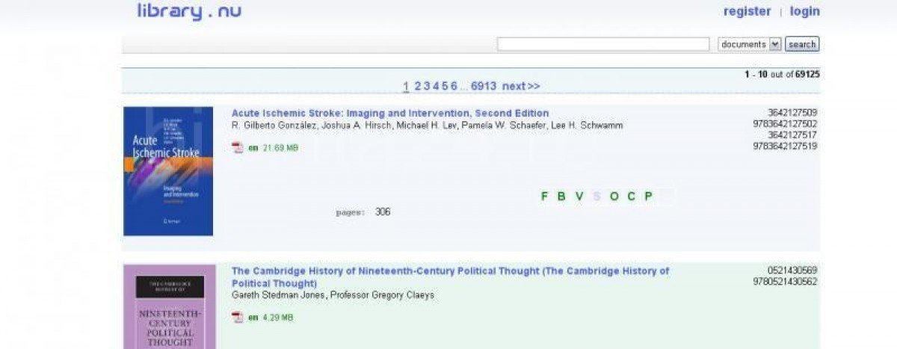Click the P link for Acute Ischemic Stroke
This screenshot has height=349, width=897.
pyautogui.click(x=648, y=197)
